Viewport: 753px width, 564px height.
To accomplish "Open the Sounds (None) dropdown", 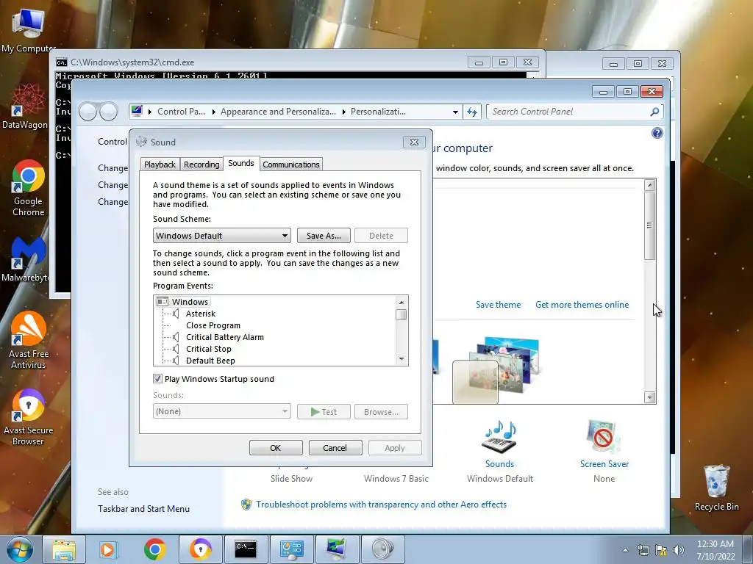I will click(222, 411).
